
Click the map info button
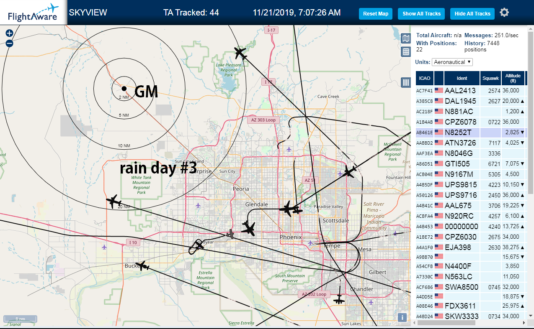click(402, 317)
